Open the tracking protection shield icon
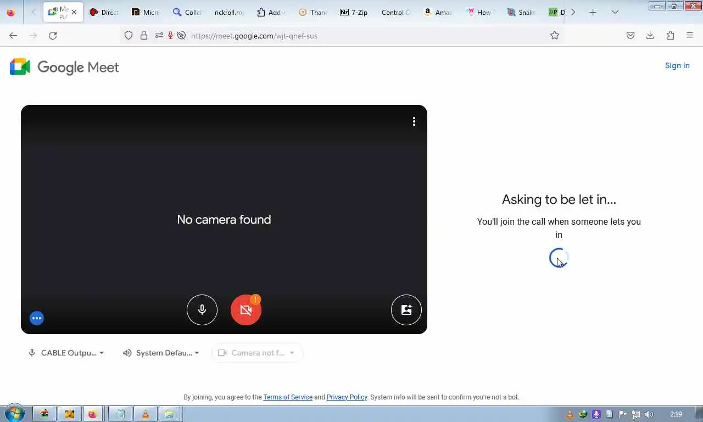 pyautogui.click(x=129, y=36)
